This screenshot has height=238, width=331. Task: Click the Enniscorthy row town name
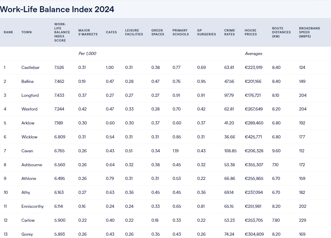(33, 206)
